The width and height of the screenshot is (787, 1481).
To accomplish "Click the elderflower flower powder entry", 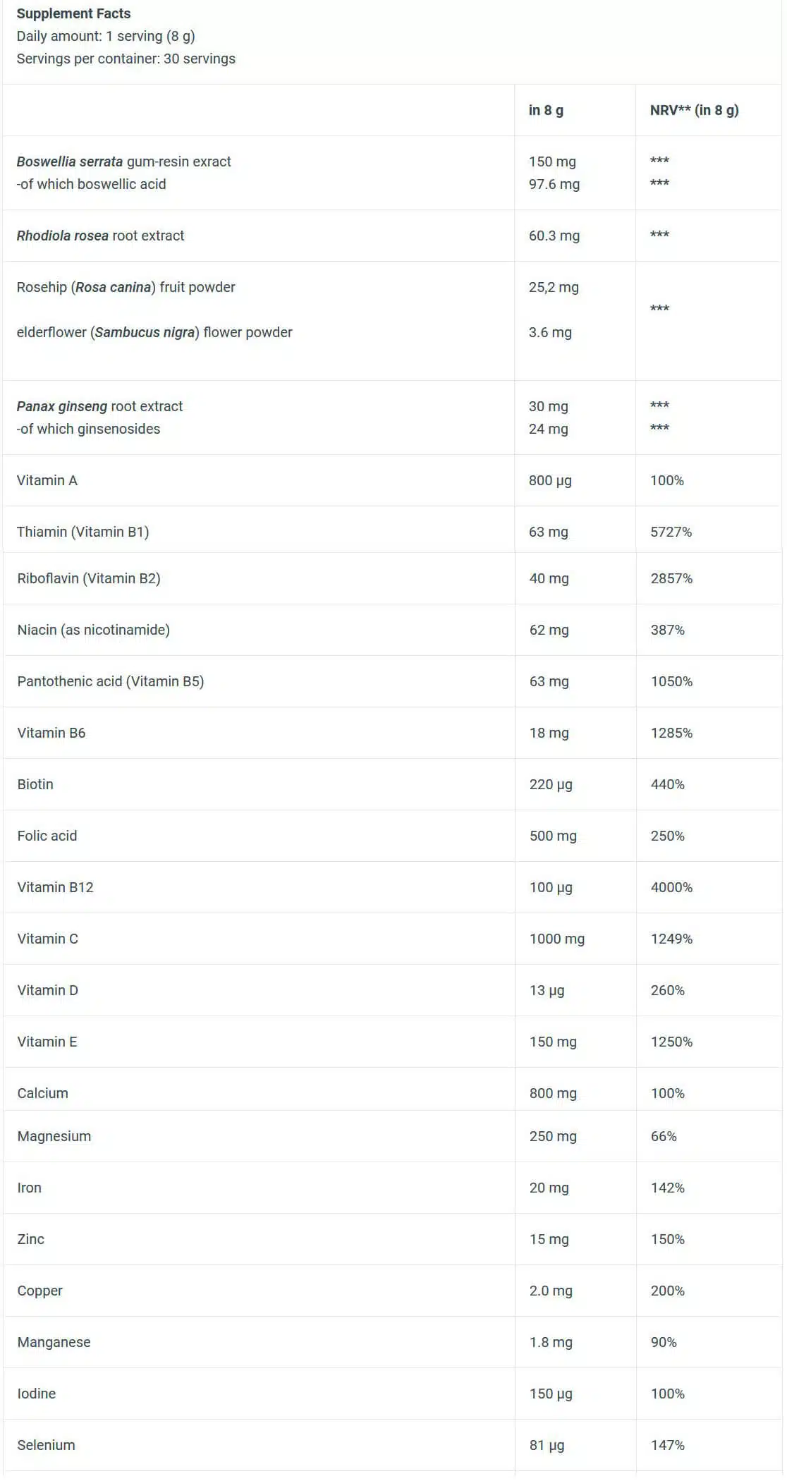I will tap(154, 332).
